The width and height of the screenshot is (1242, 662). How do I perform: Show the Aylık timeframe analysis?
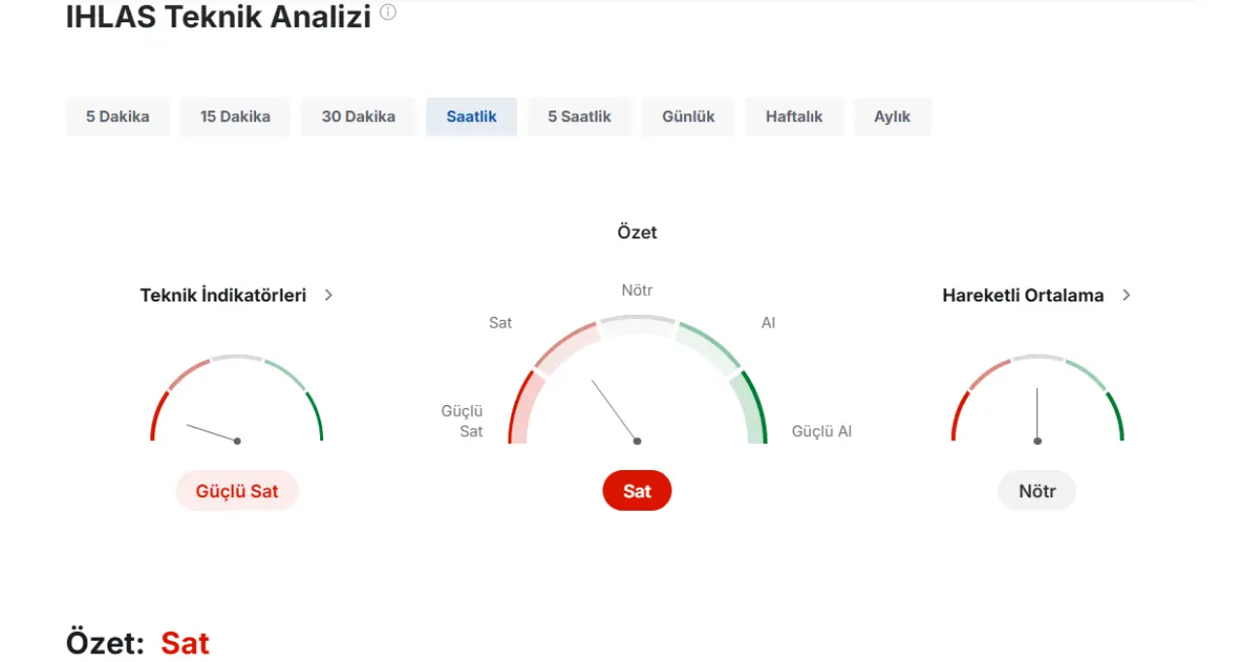pyautogui.click(x=892, y=116)
